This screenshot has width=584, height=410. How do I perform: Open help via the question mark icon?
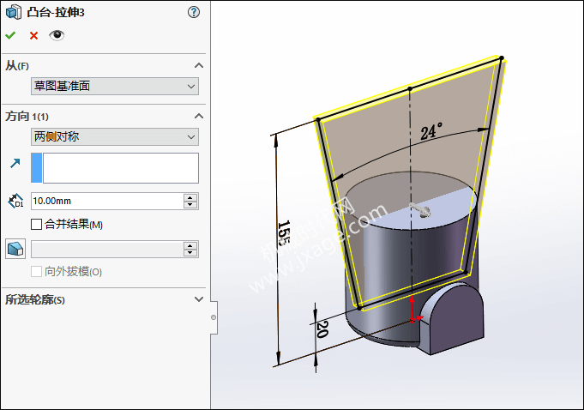click(193, 12)
